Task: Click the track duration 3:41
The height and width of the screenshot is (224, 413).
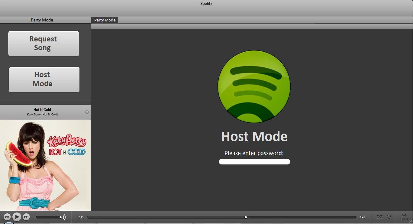Action: [361, 217]
